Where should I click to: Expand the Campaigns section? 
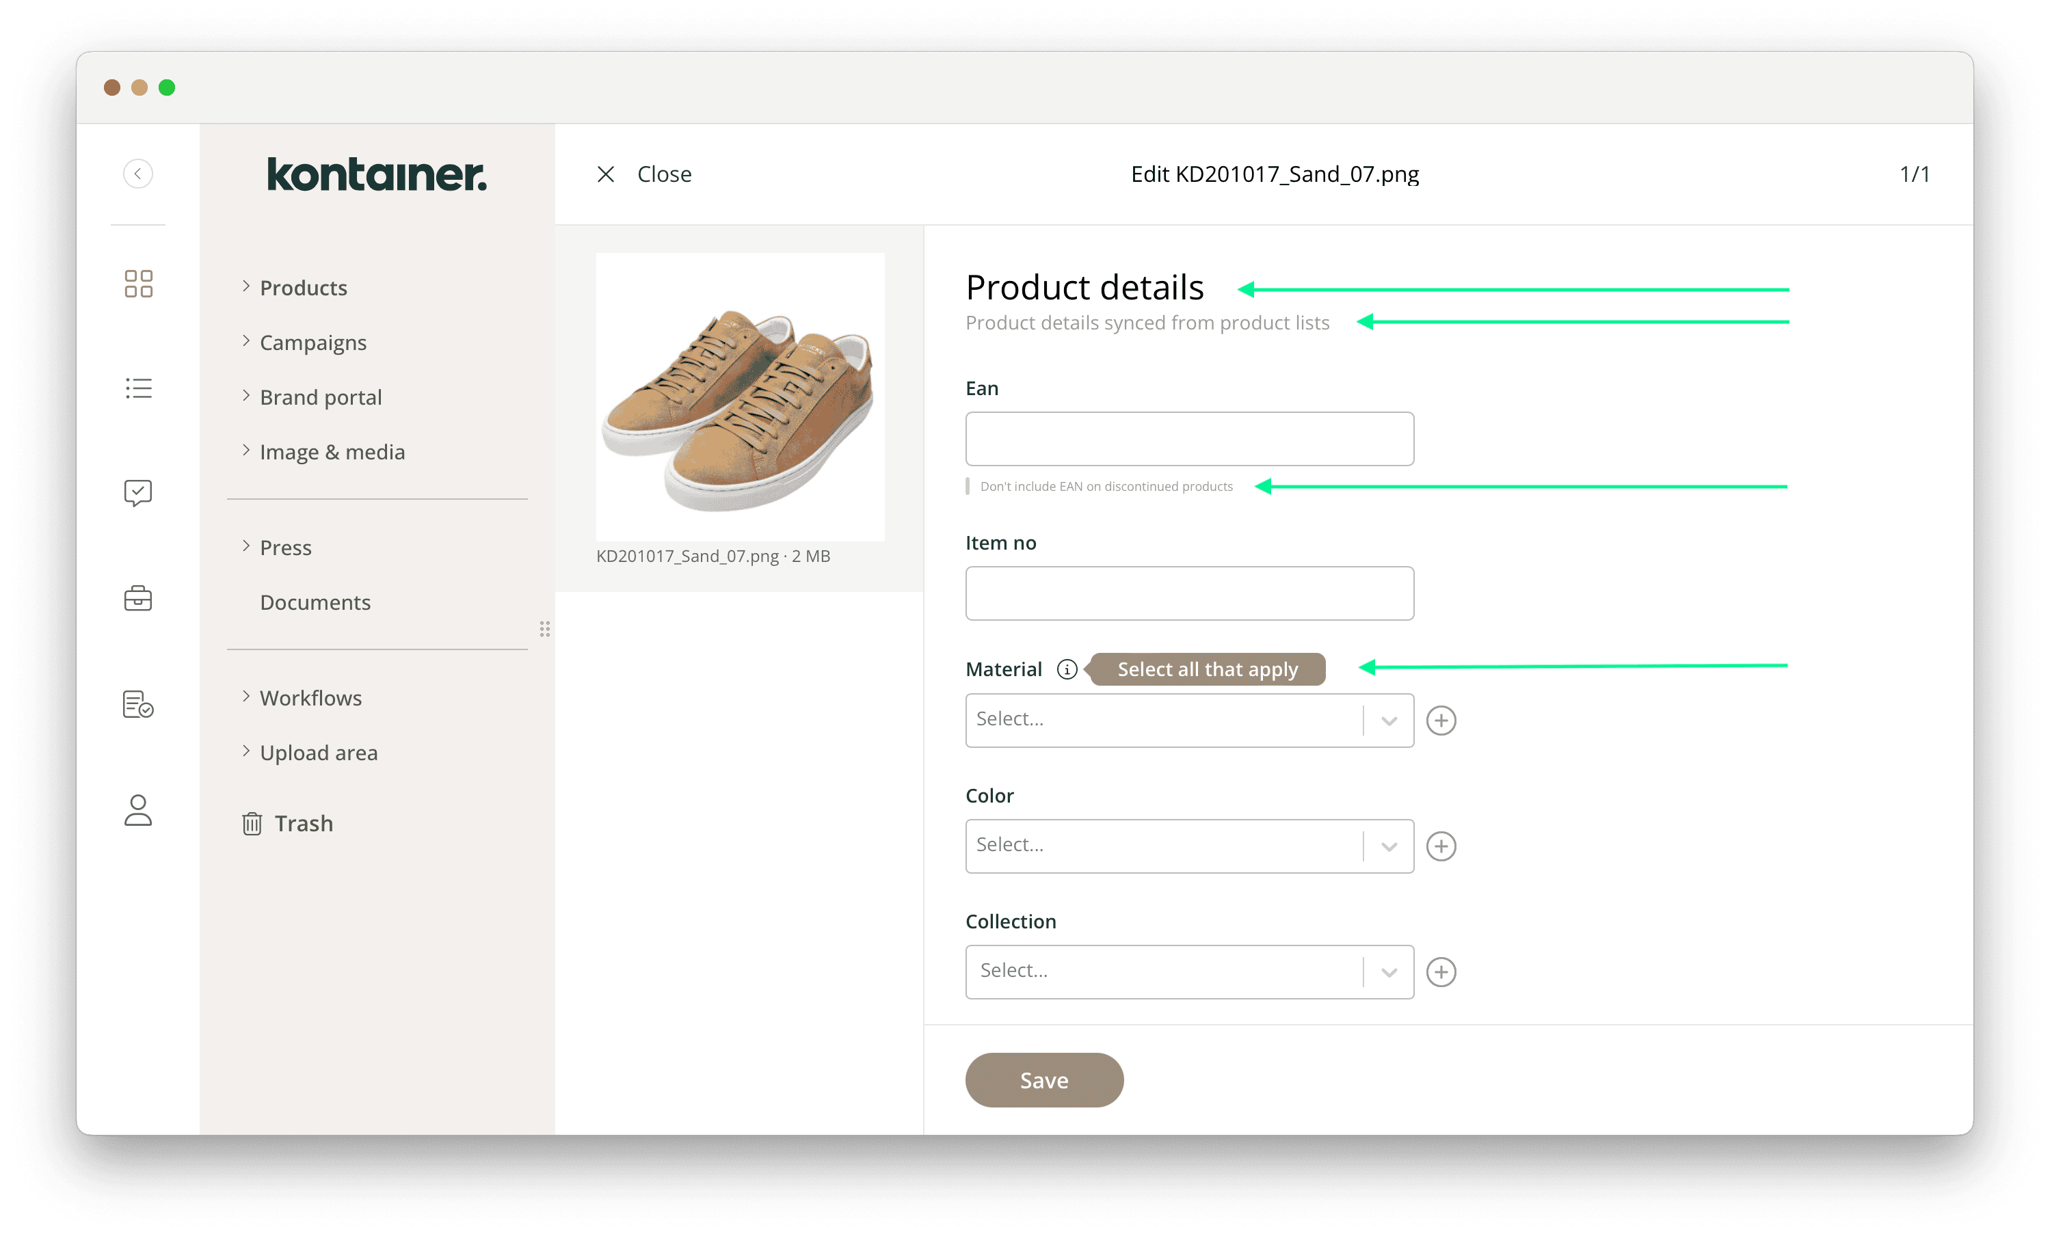[x=312, y=342]
